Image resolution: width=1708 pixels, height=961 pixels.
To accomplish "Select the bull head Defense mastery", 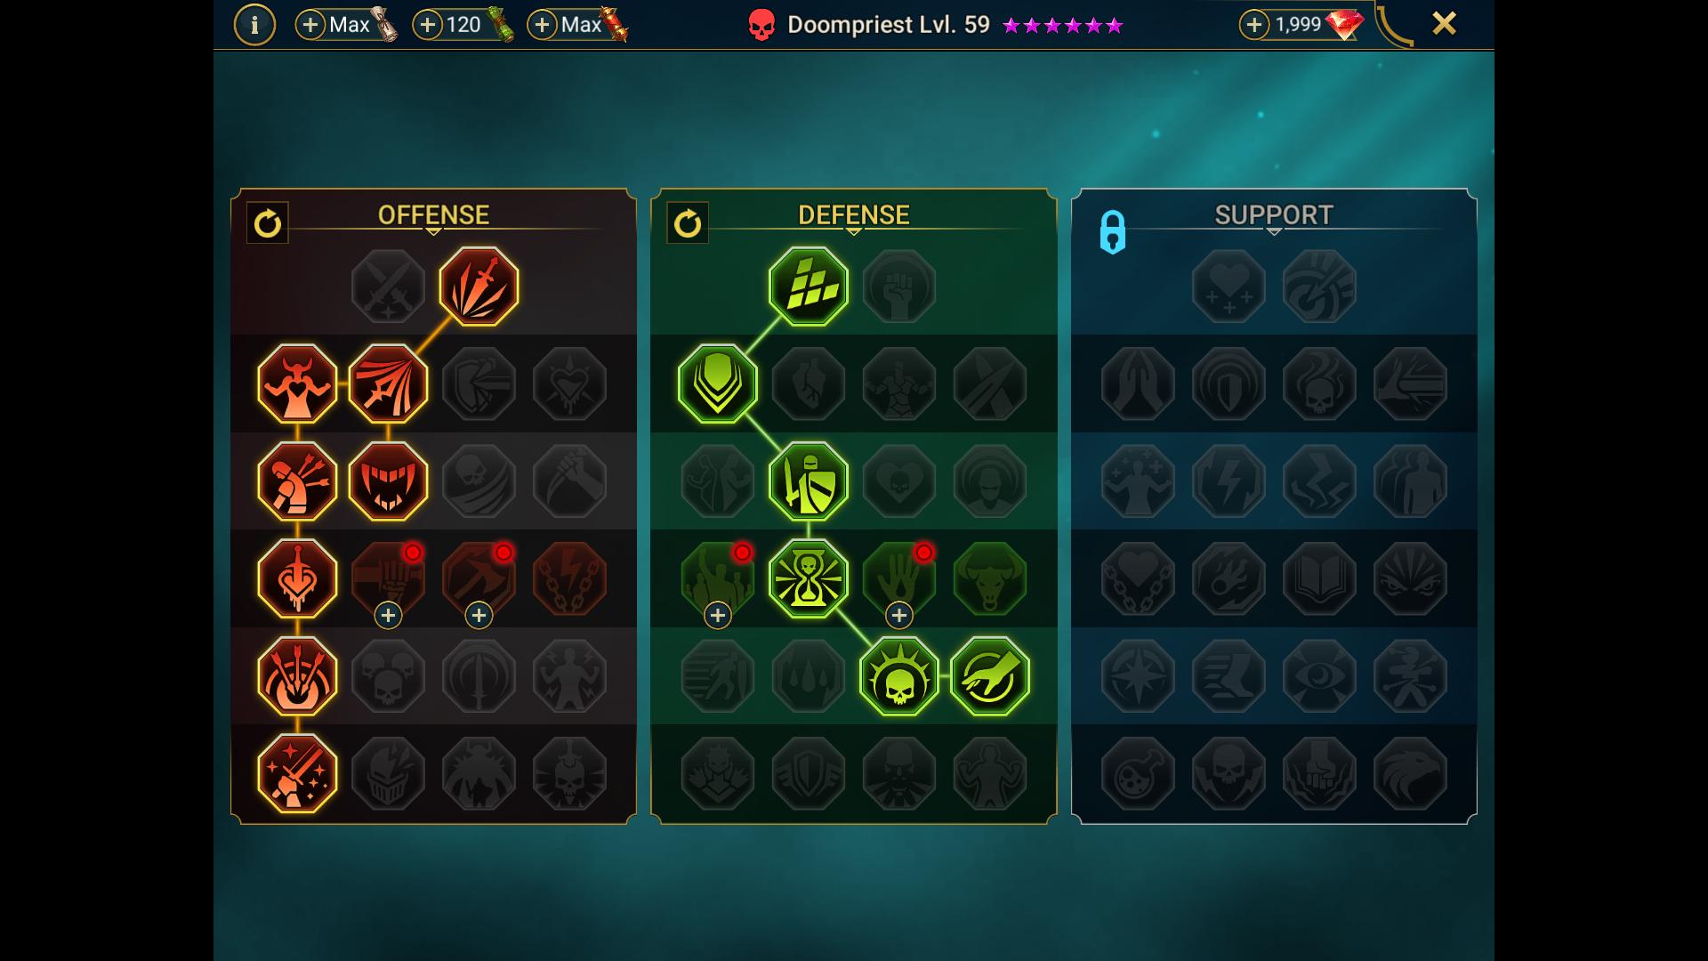I will coord(990,578).
